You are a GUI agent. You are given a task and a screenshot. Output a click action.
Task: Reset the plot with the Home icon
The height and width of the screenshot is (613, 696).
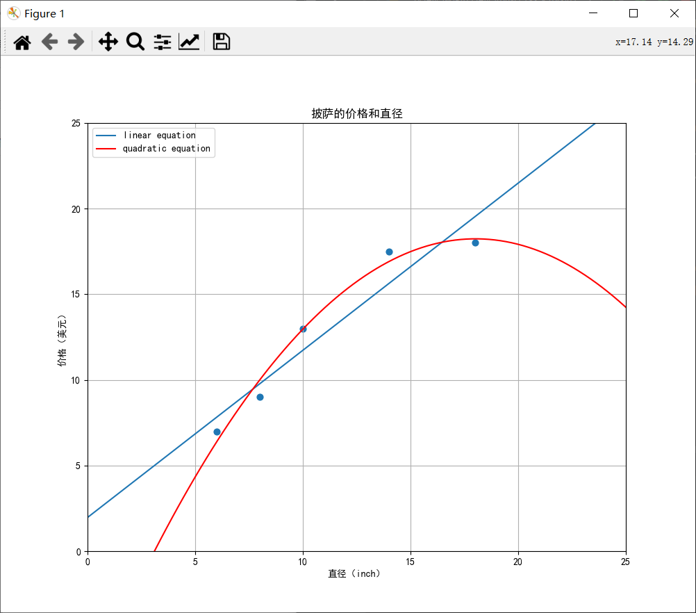pyautogui.click(x=22, y=42)
